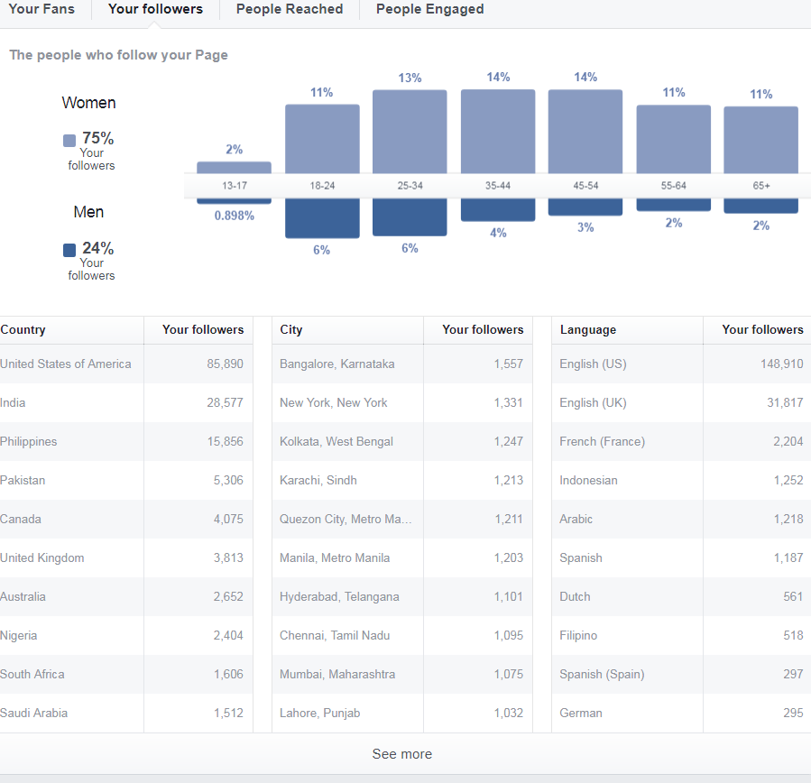Click English (US) in the Language table
Screen dimensions: 811x783
(682, 364)
